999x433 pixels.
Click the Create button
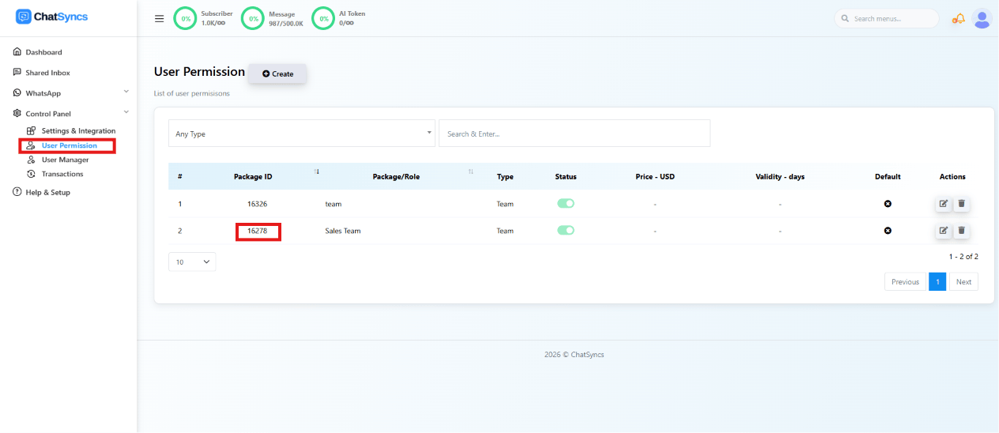pyautogui.click(x=277, y=73)
